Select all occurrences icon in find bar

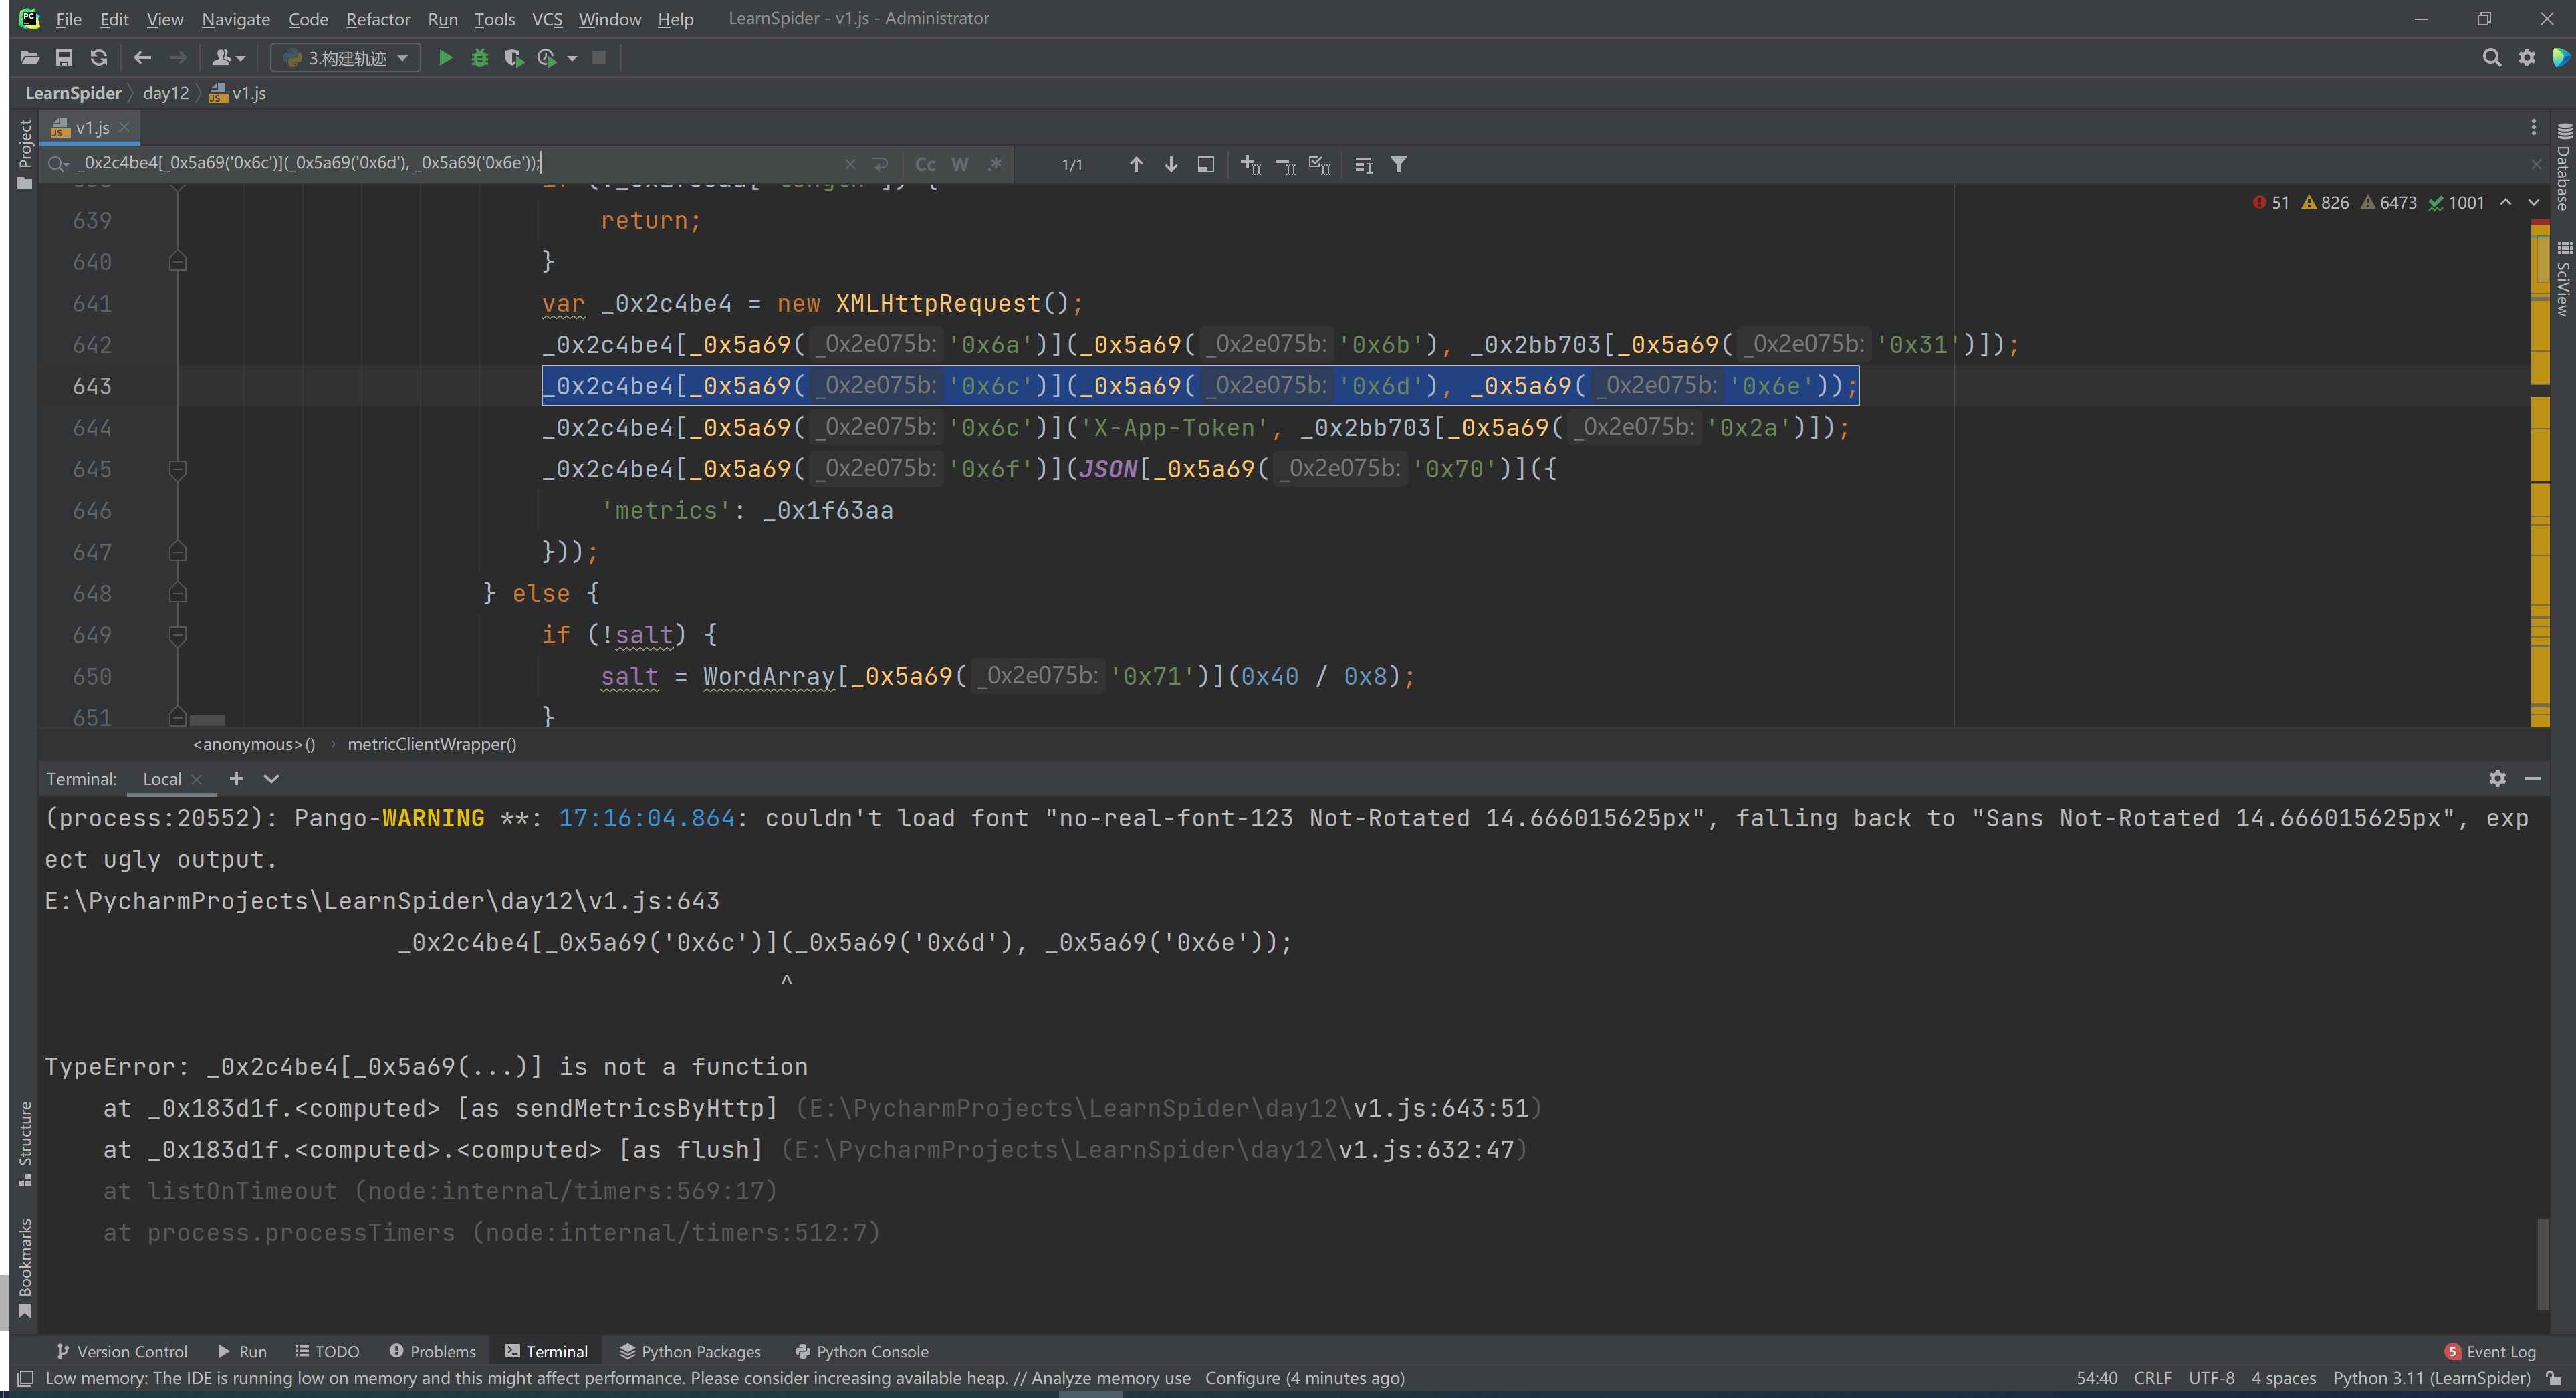coord(1320,164)
